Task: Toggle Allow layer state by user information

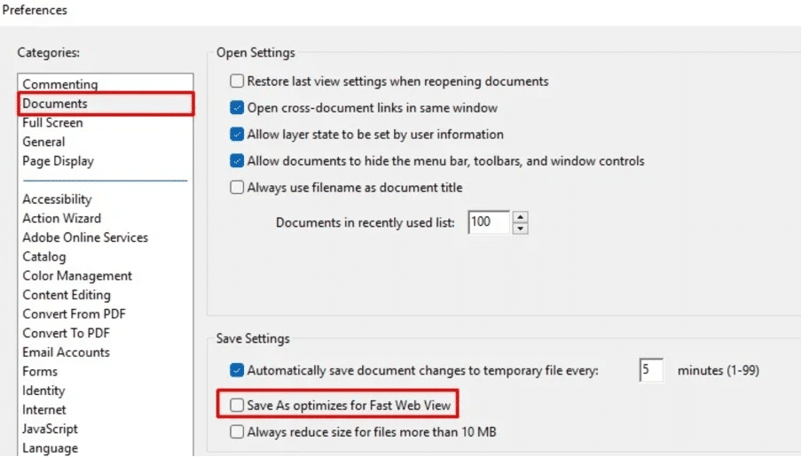Action: tap(236, 135)
